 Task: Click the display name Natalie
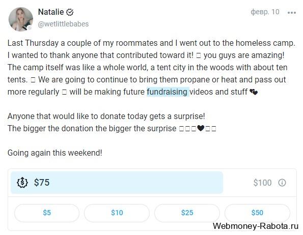(x=51, y=12)
